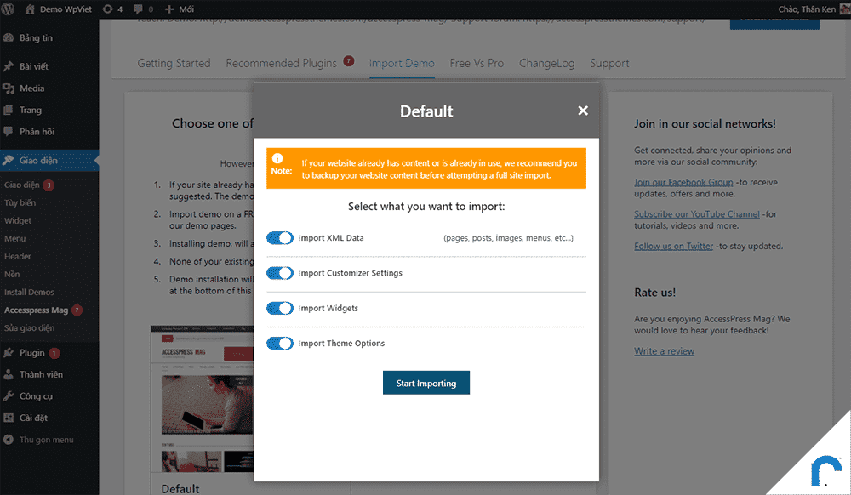Open Sửa giao diện theme editor
The image size is (851, 495).
coord(29,327)
